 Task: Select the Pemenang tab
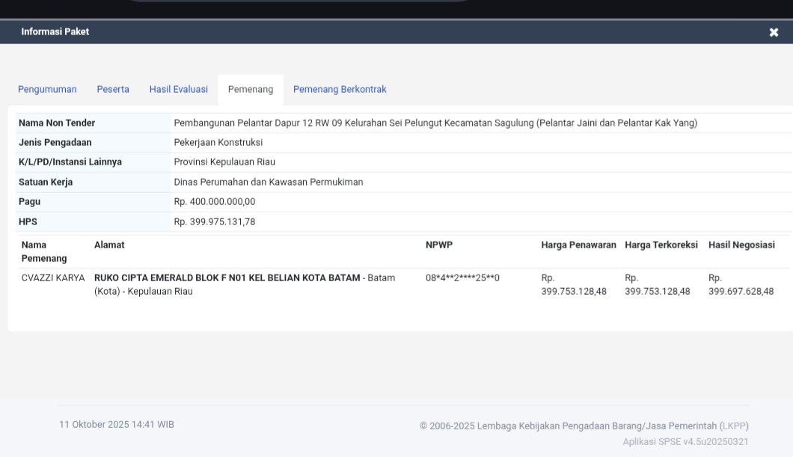click(251, 90)
